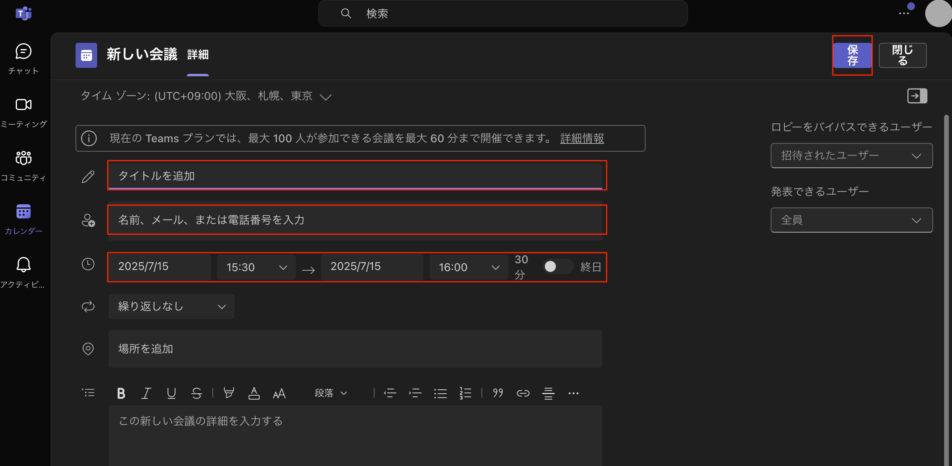The image size is (952, 466).
Task: Open the 段落 paragraph style menu
Action: pos(331,393)
